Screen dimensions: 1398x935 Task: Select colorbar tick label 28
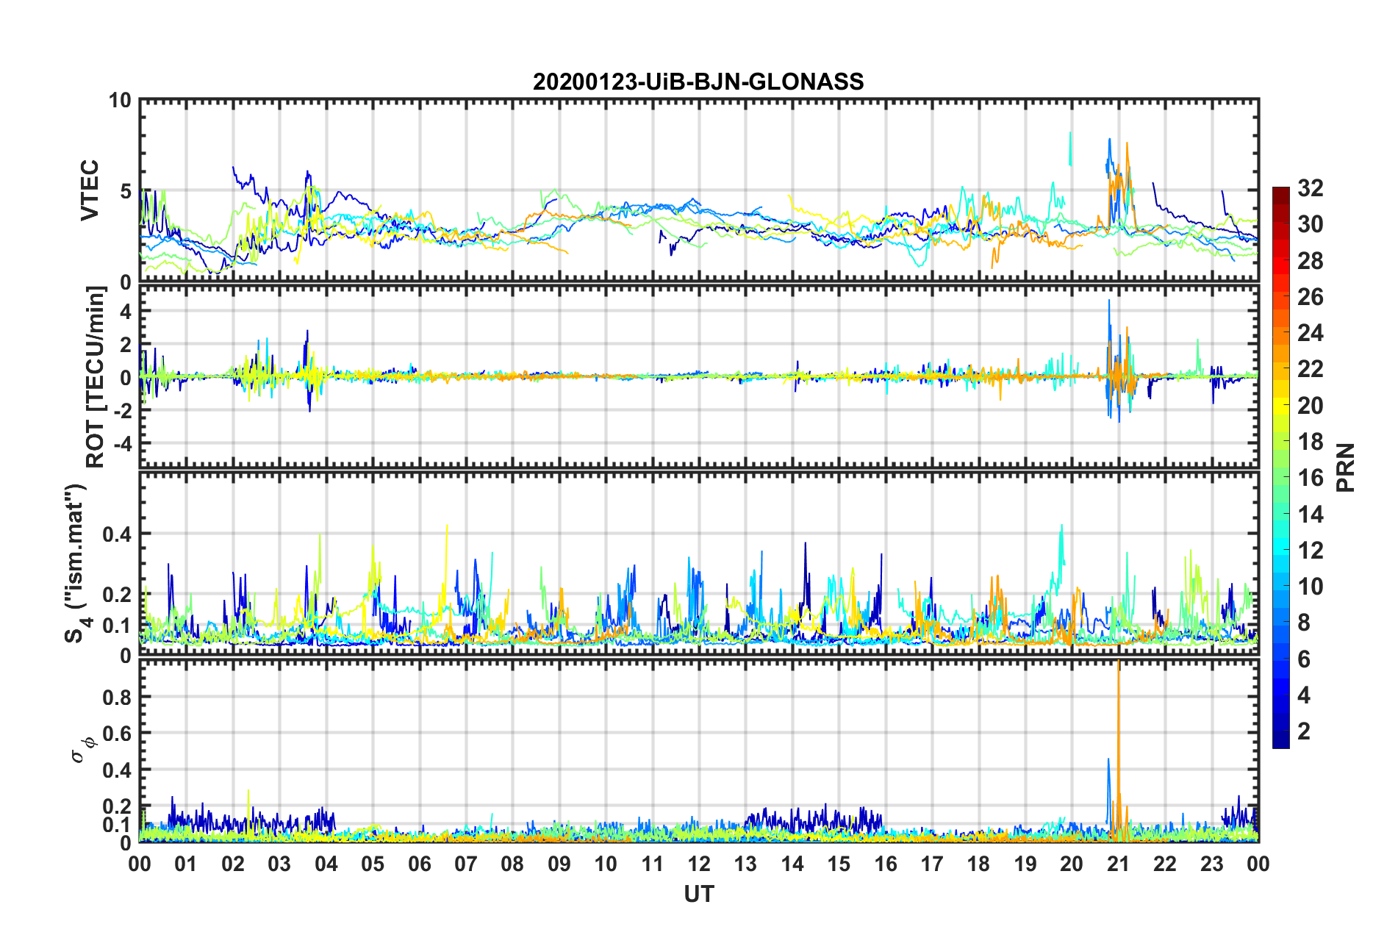(x=1310, y=261)
